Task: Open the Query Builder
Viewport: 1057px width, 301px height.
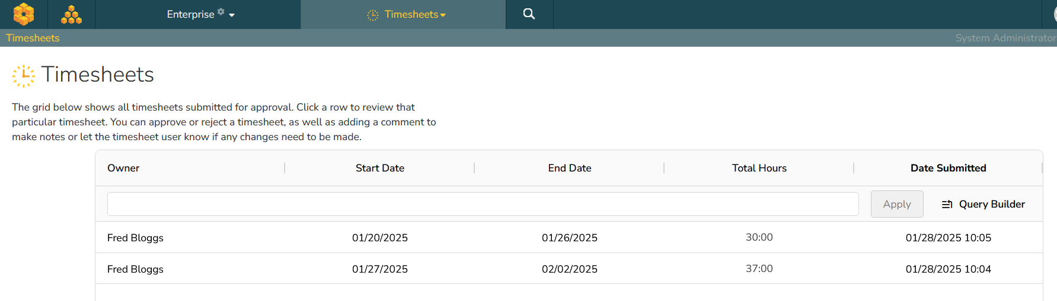Action: pyautogui.click(x=983, y=204)
